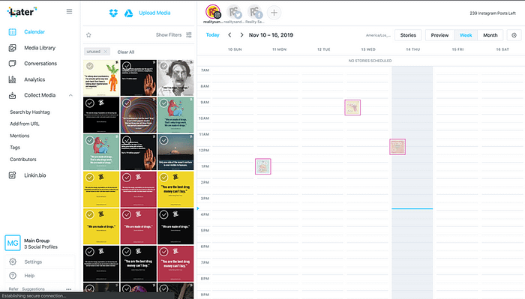Select the bottom red 'best drug' thumbnail checkbox
The width and height of the screenshot is (525, 299).
(x=163, y=252)
